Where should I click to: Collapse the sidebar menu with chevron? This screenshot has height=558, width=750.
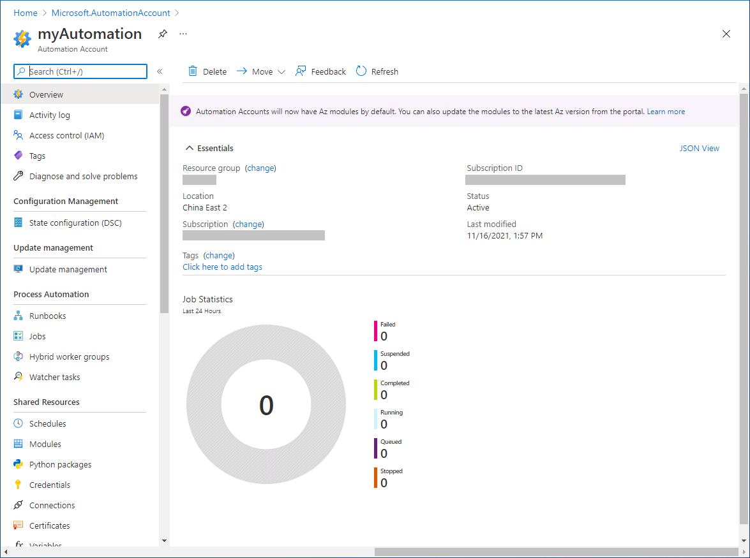pyautogui.click(x=160, y=71)
